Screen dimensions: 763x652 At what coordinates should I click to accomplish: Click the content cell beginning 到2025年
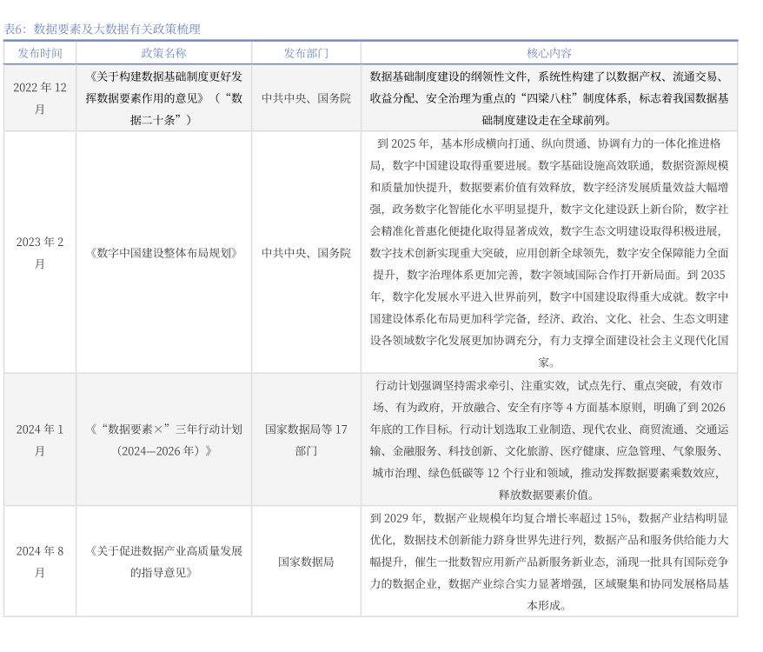point(549,253)
